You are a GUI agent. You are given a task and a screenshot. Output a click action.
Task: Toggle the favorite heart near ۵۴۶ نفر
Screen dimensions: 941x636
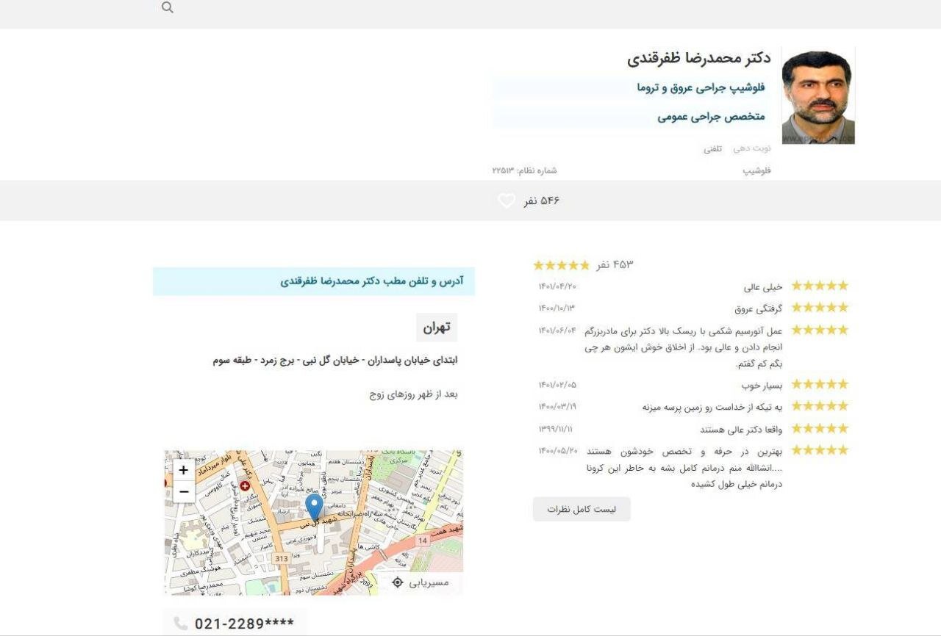click(x=505, y=199)
